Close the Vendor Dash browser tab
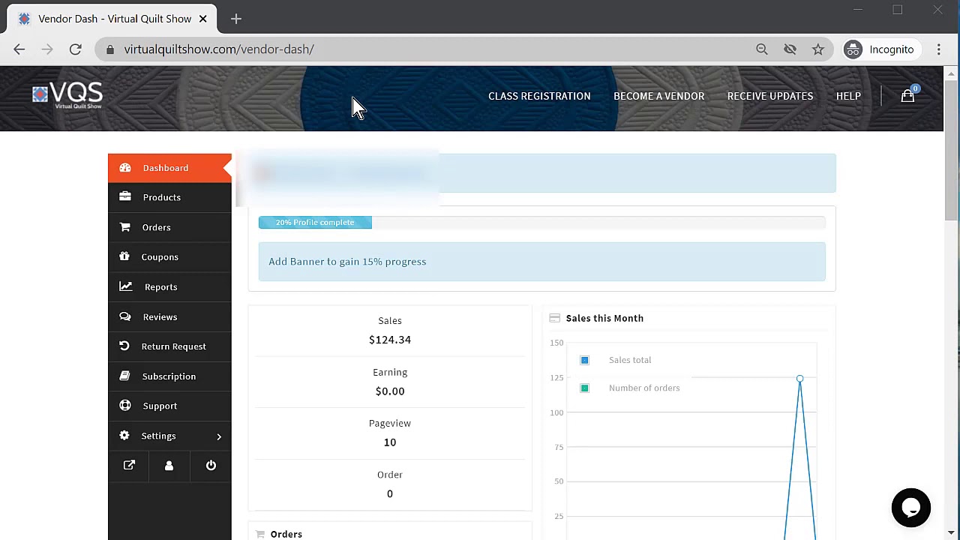960x540 pixels. (202, 19)
